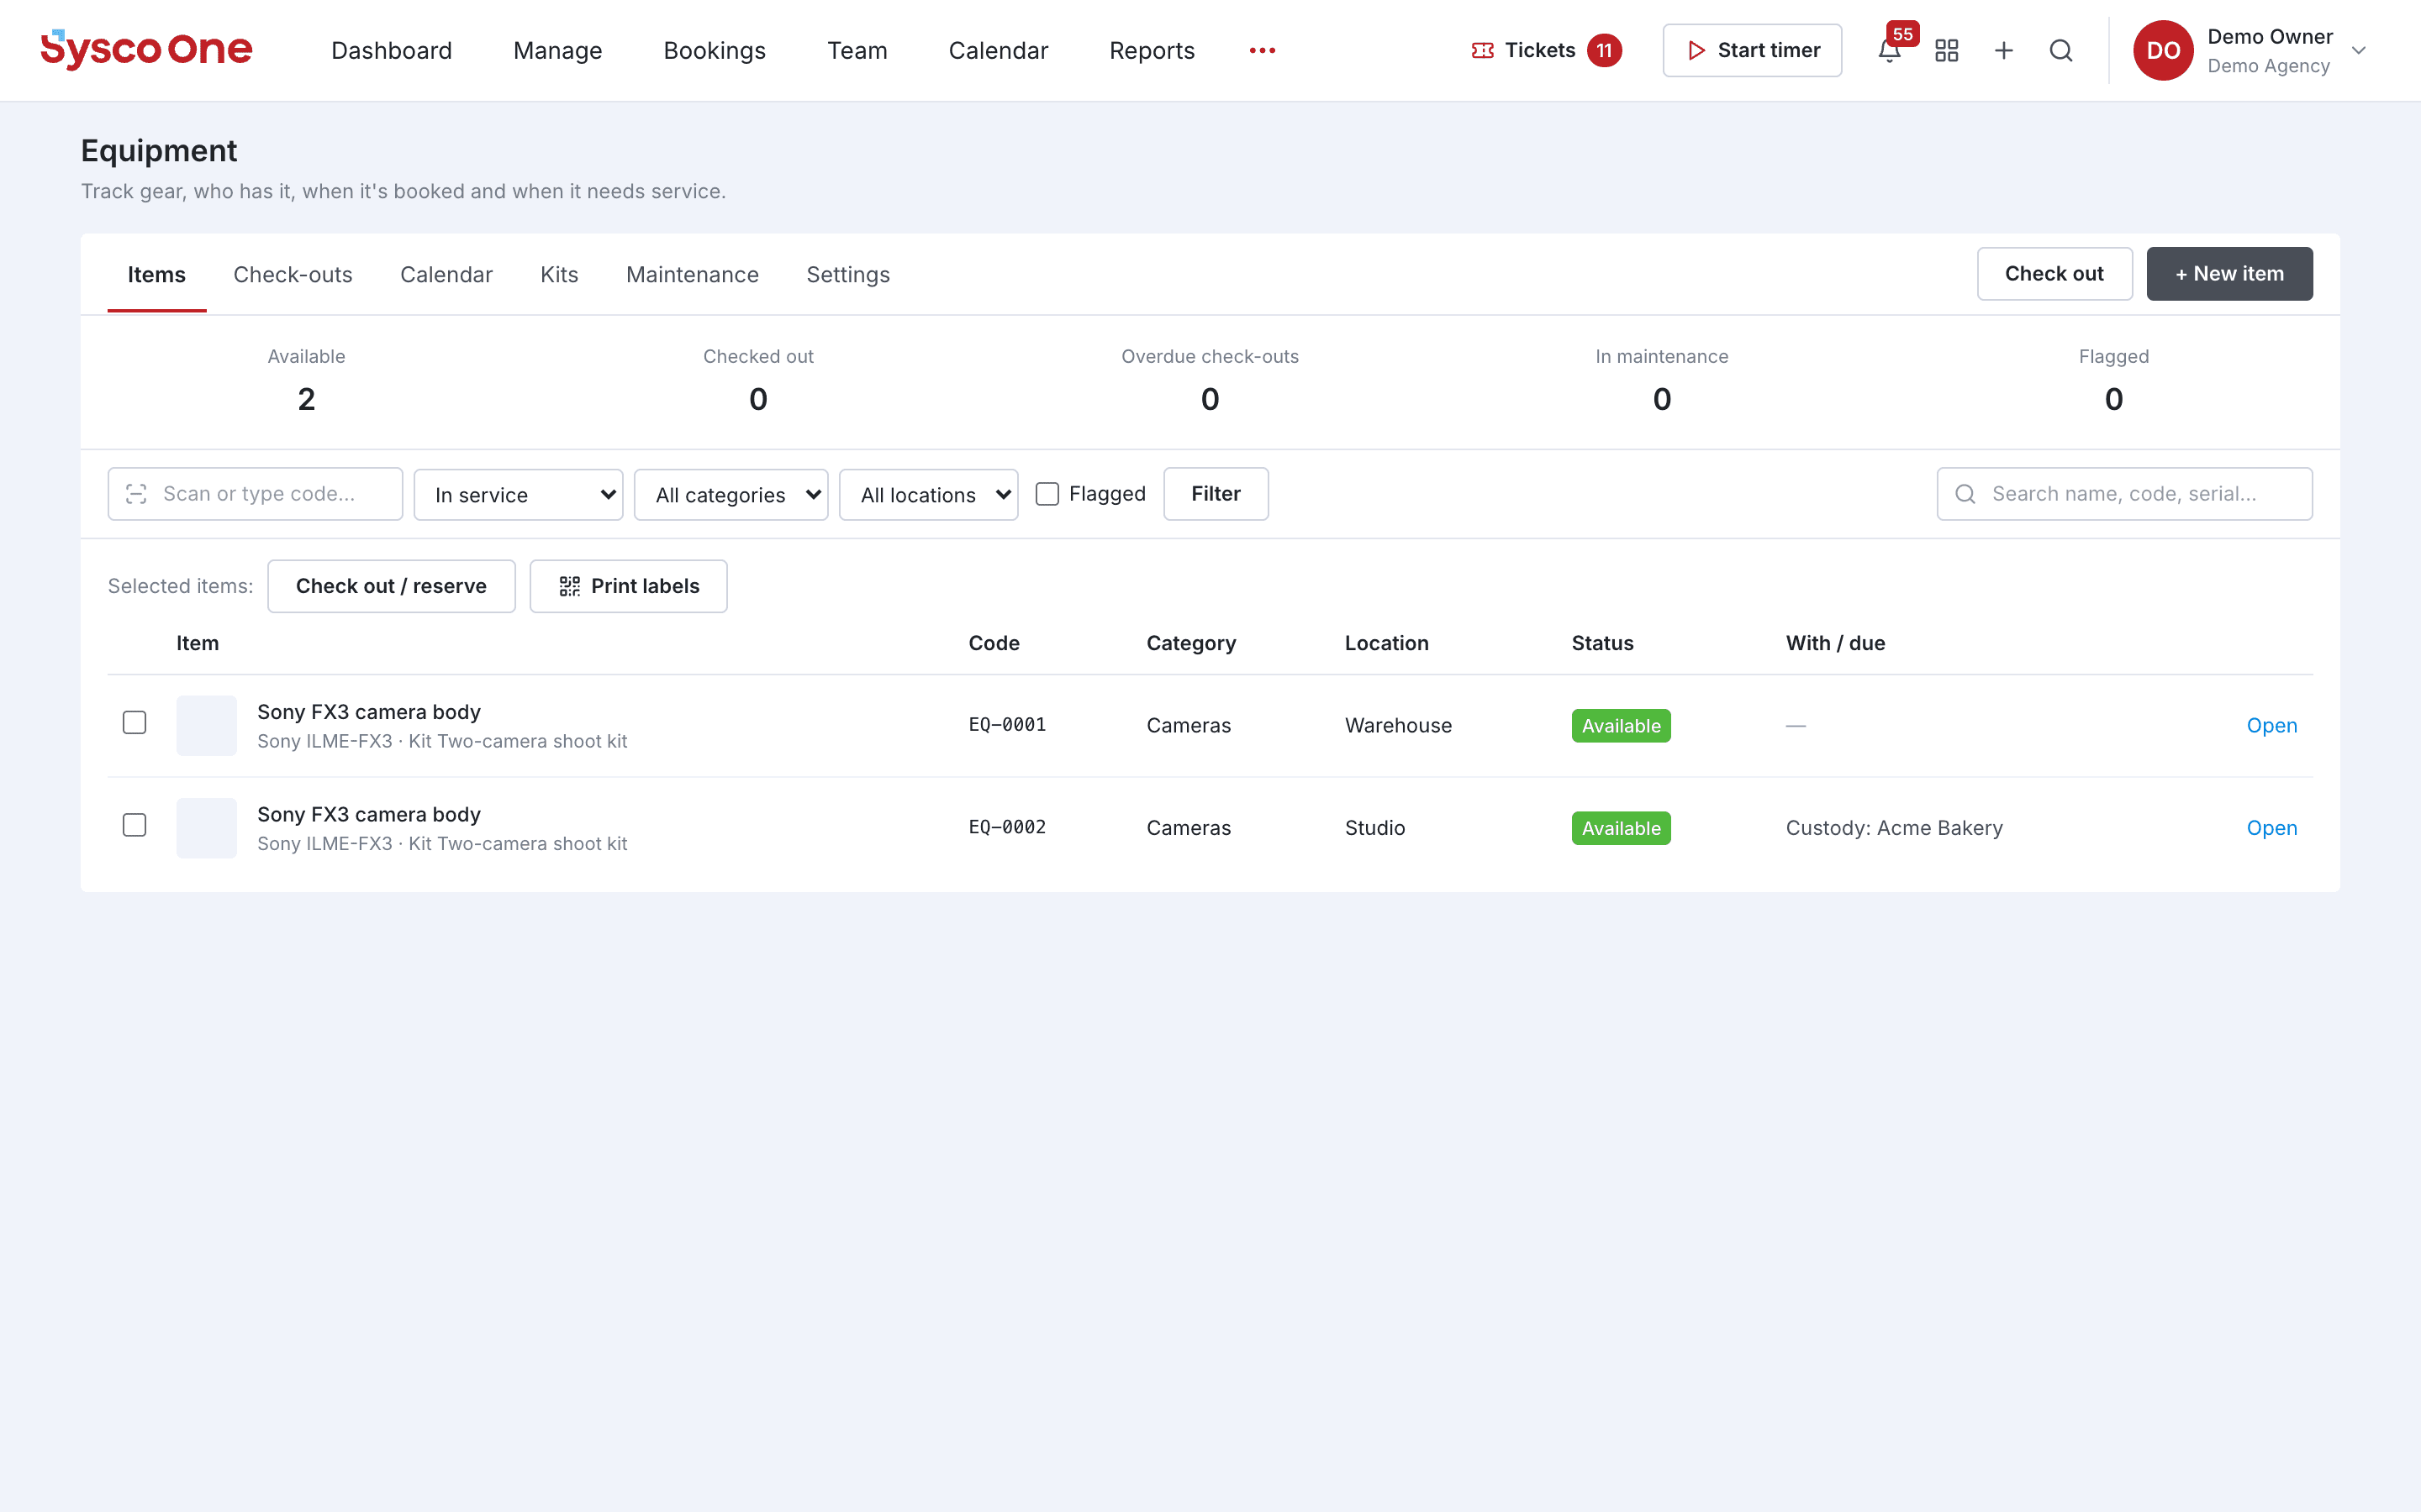The image size is (2421, 1512).
Task: Switch to the Kits tab
Action: [559, 274]
